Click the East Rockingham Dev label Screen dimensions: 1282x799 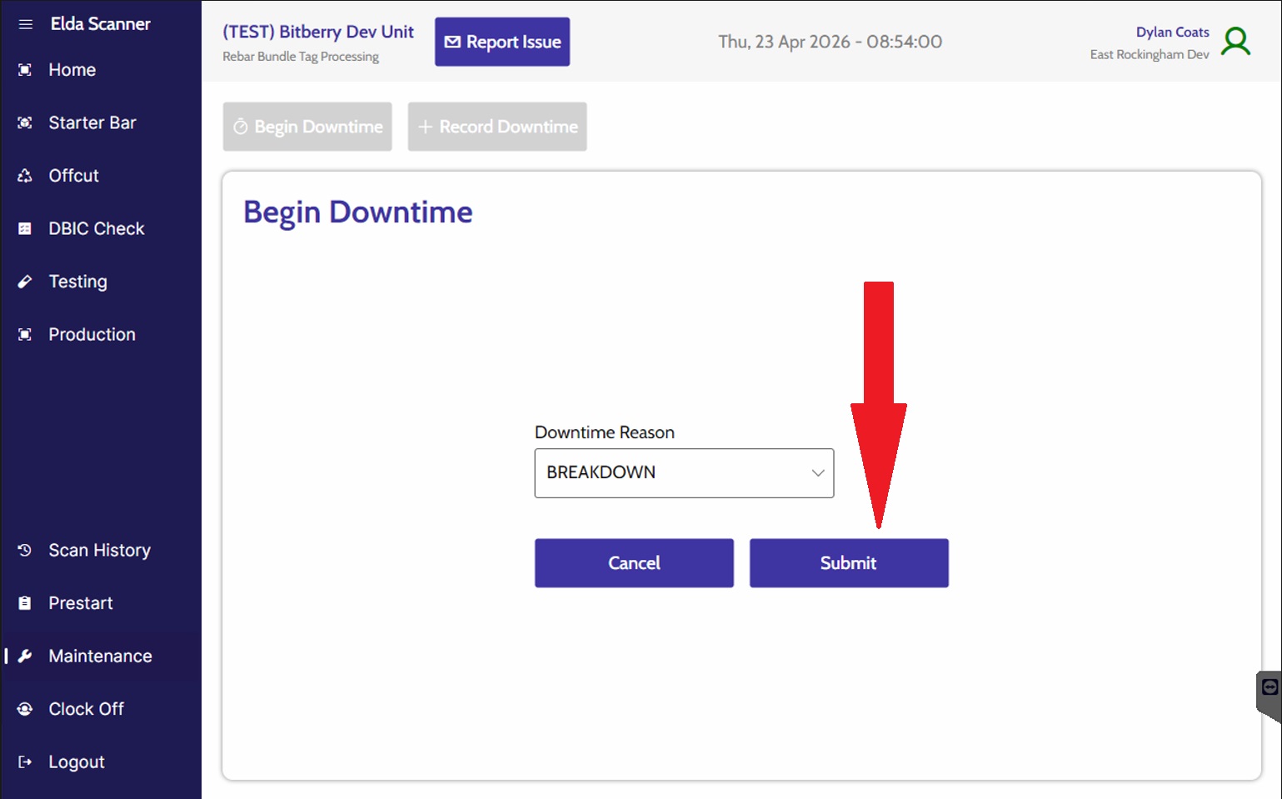(x=1150, y=54)
